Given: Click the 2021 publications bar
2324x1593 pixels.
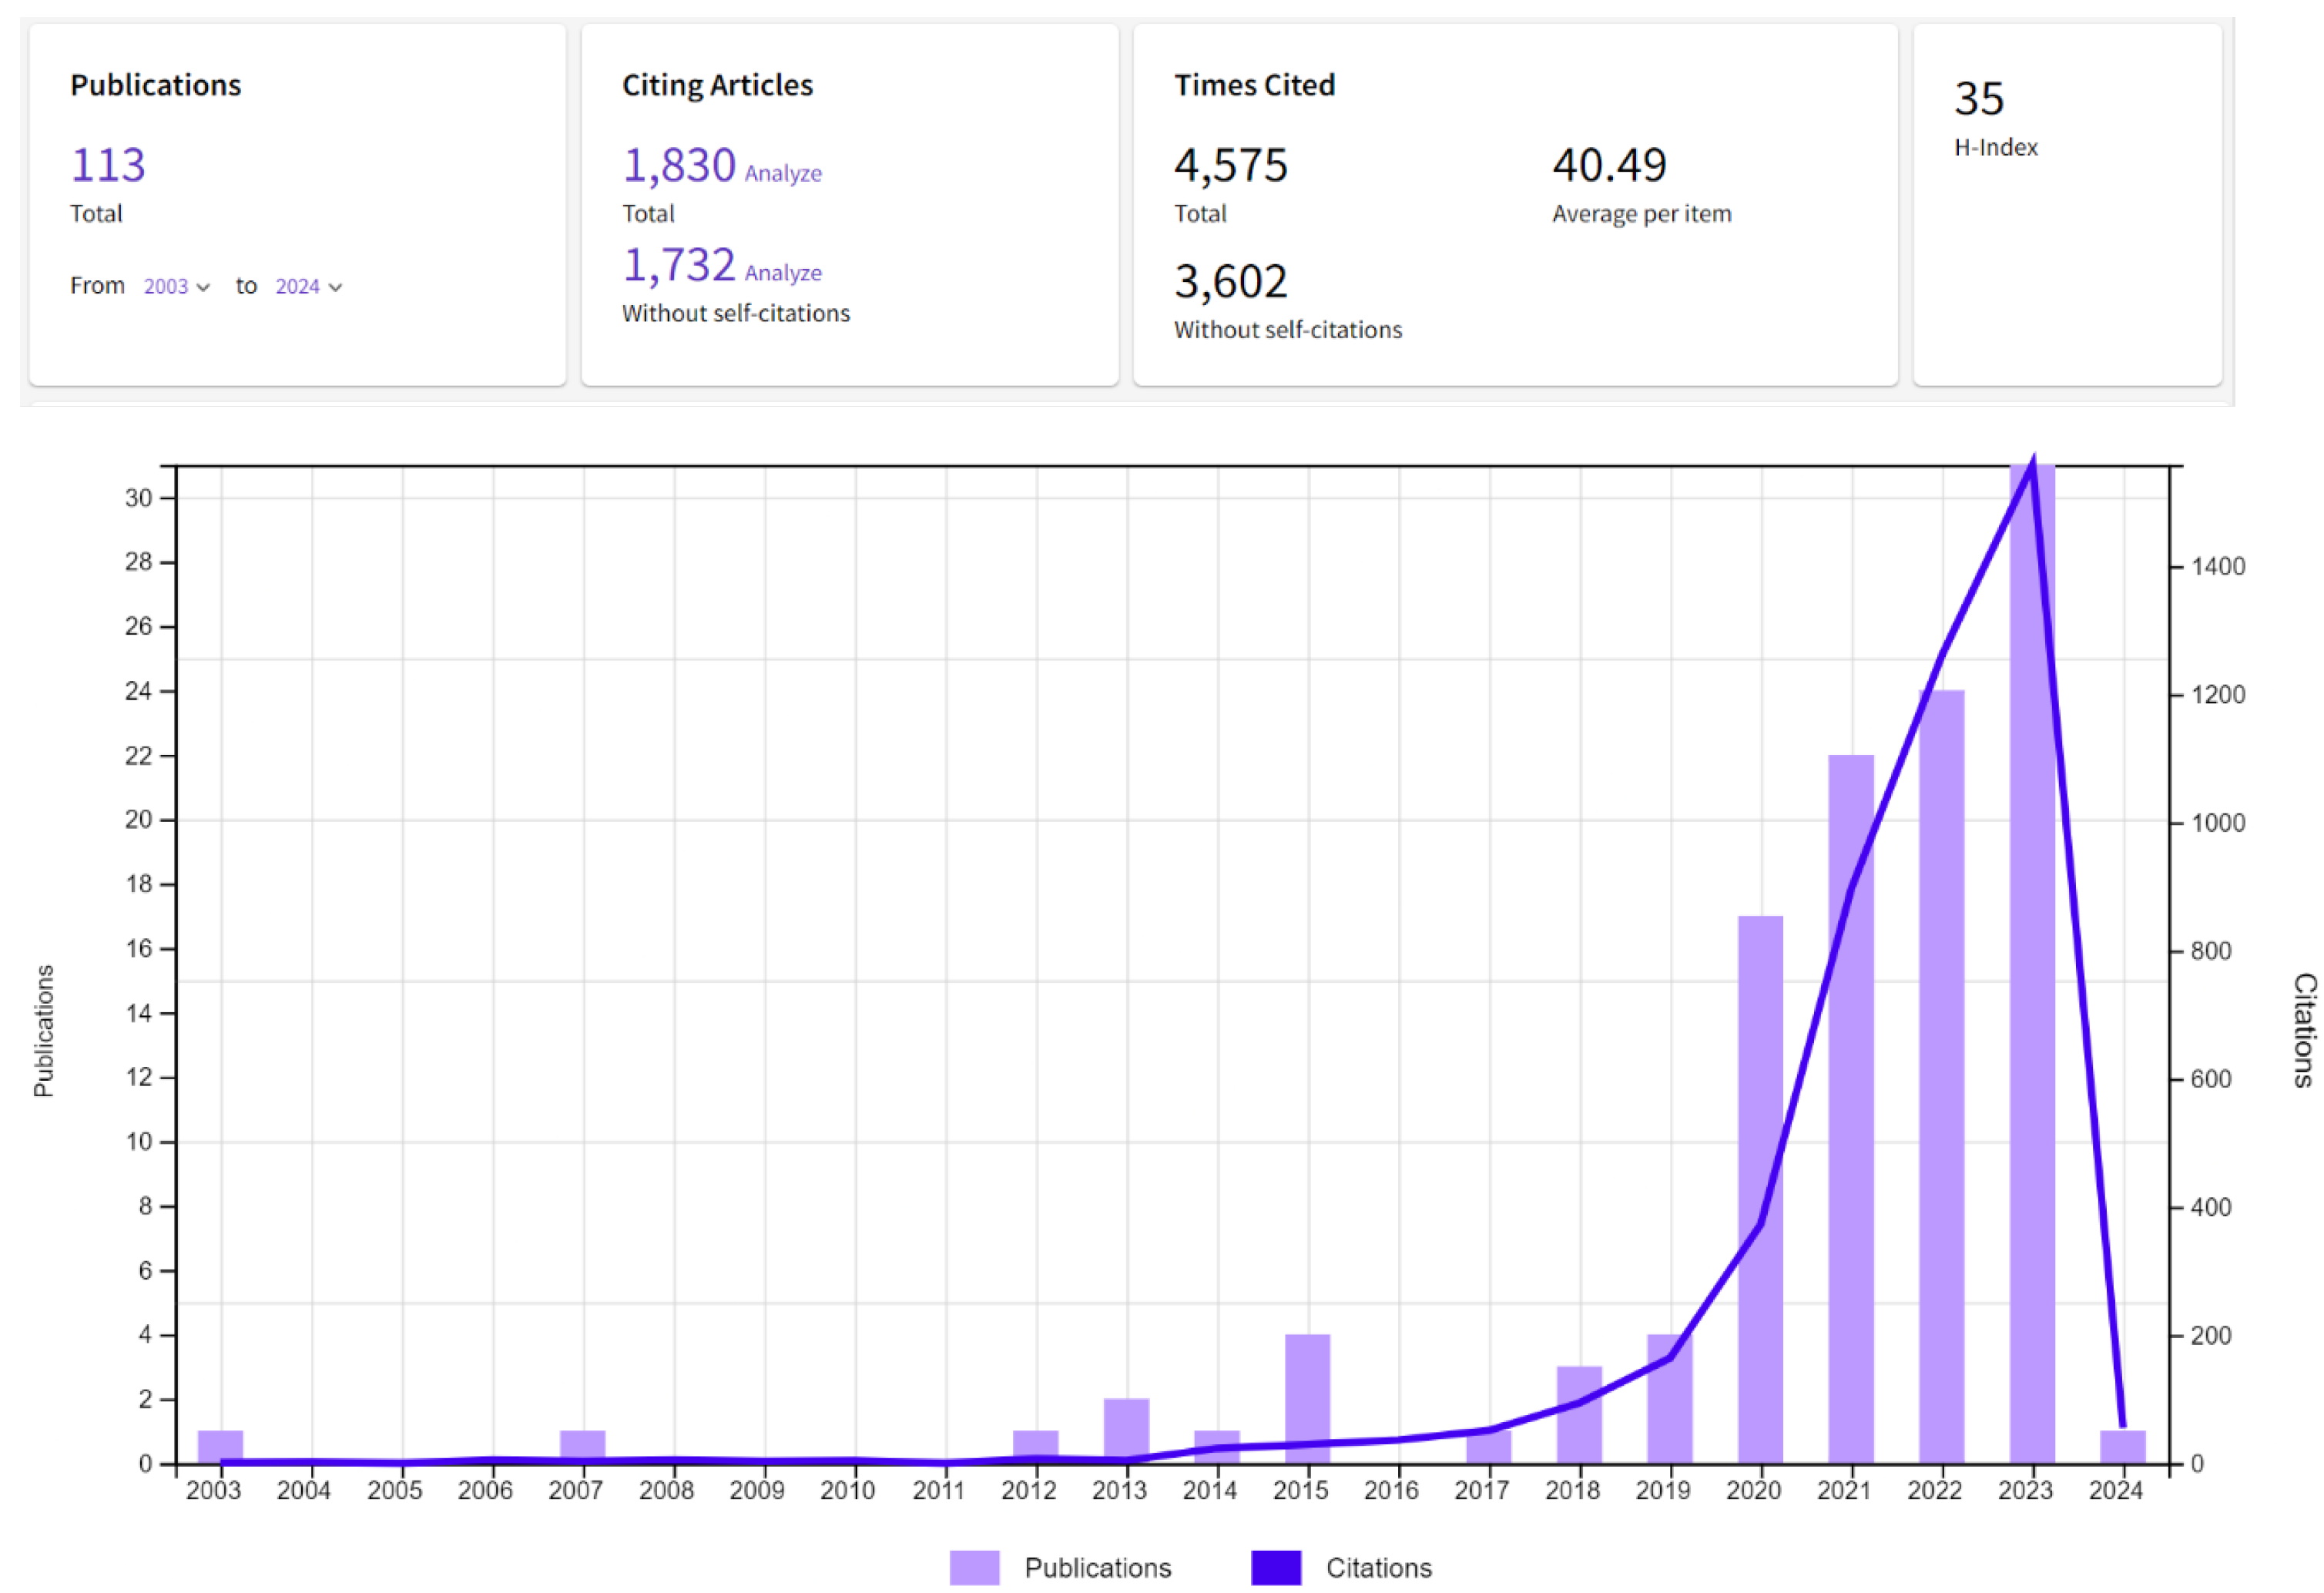Looking at the screenshot, I should coord(1851,1150).
